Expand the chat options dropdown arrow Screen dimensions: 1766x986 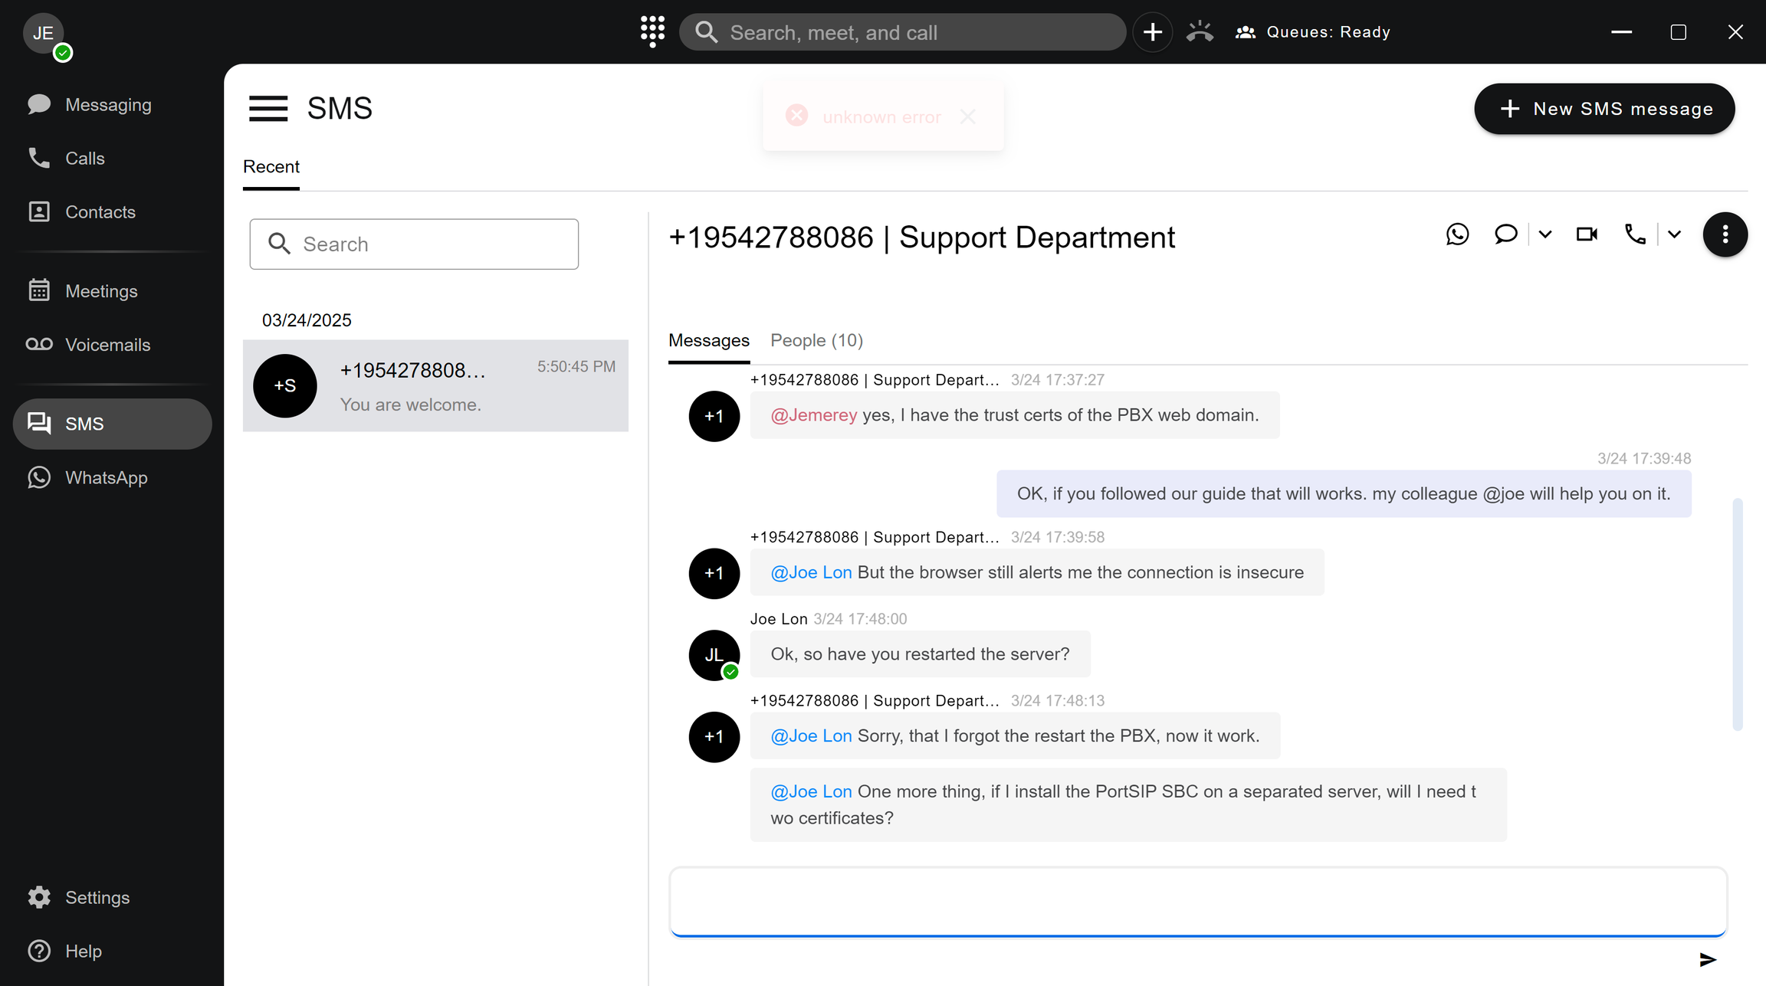[x=1545, y=234]
